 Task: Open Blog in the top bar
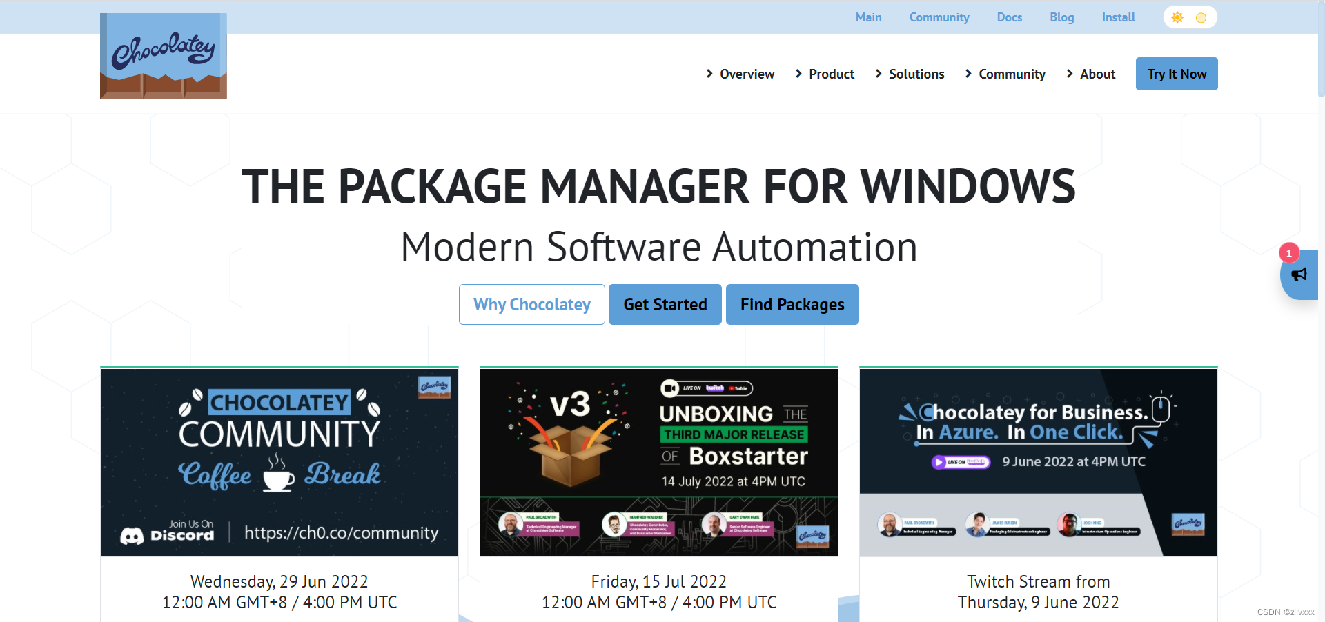coord(1062,17)
